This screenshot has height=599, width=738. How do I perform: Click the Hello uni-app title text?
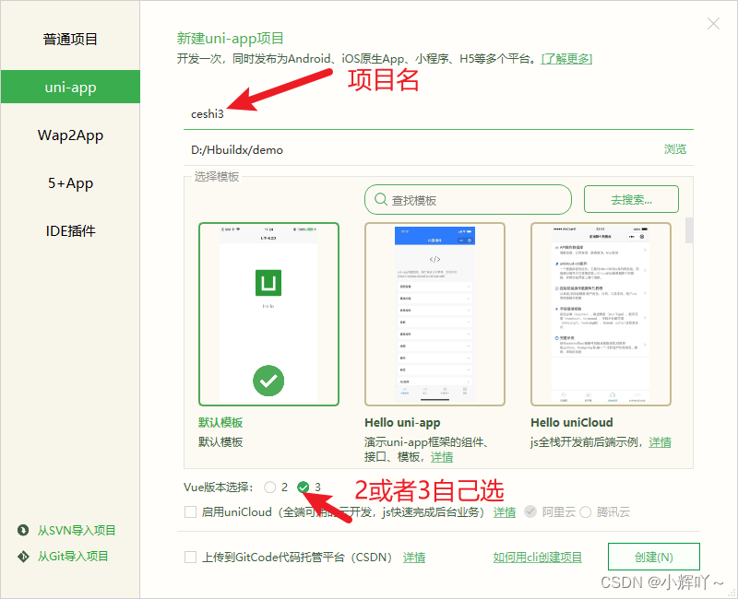402,423
